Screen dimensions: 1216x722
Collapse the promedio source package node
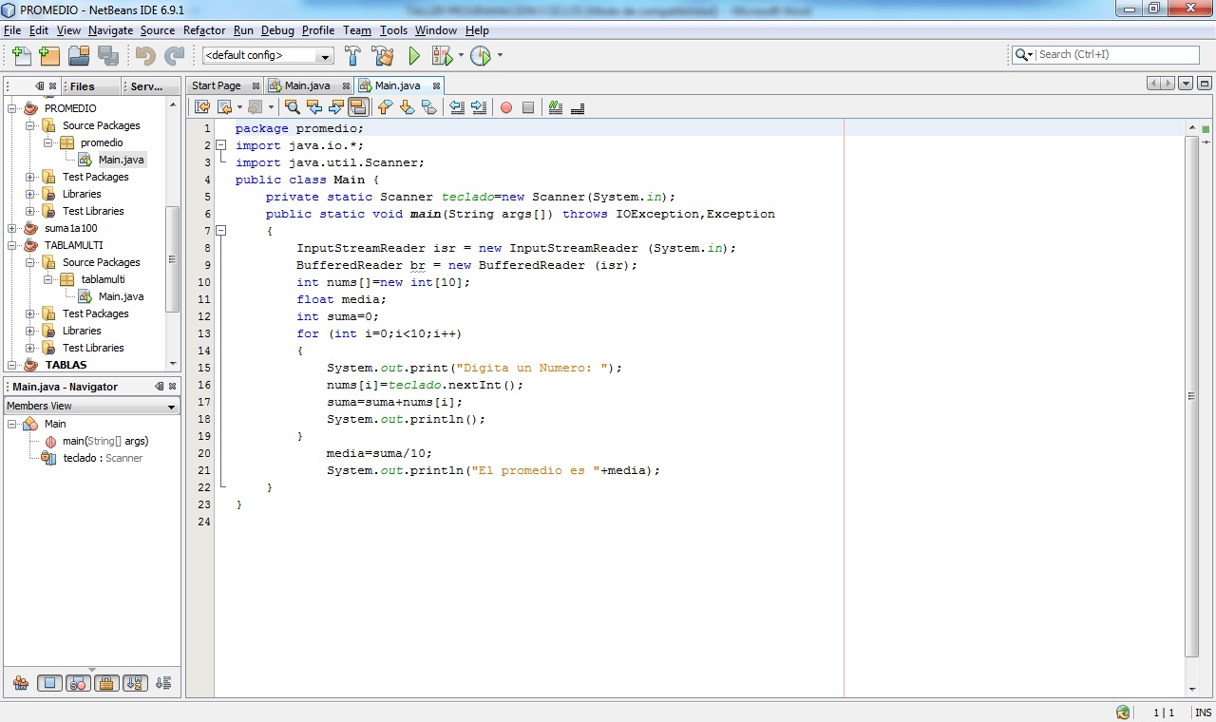click(x=46, y=142)
